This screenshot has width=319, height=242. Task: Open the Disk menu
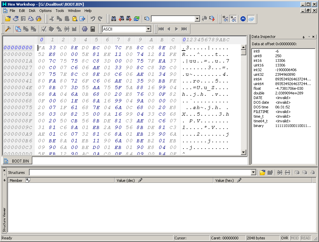[x=32, y=11]
